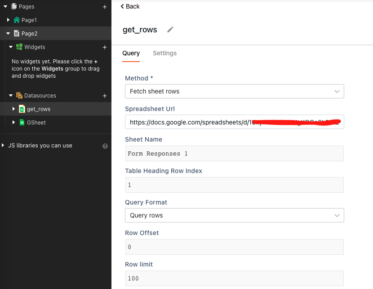Select the Query tab

pos(131,53)
